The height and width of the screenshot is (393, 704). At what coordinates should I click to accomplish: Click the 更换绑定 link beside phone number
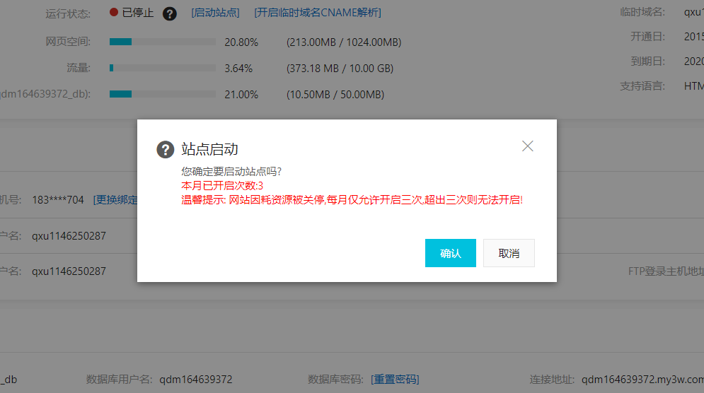pyautogui.click(x=115, y=200)
